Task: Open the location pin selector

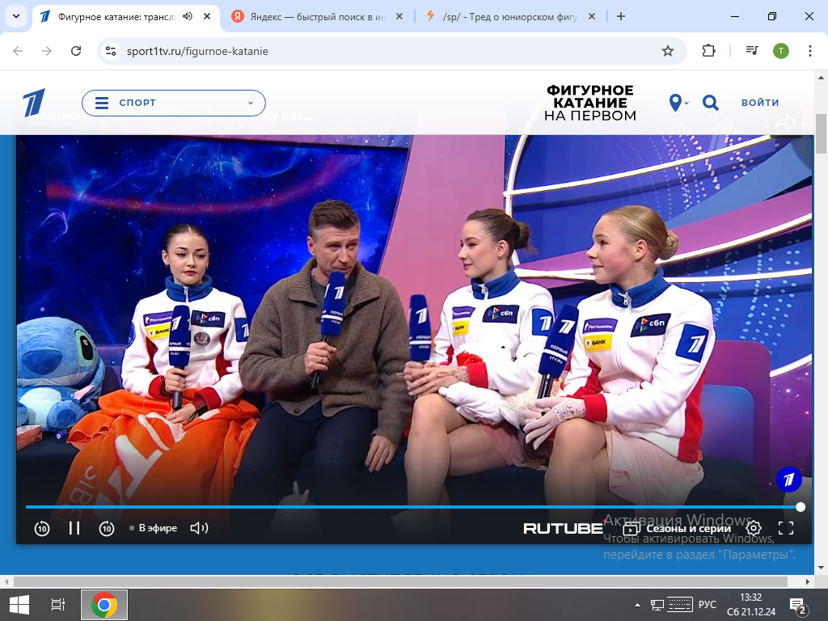Action: [x=678, y=103]
